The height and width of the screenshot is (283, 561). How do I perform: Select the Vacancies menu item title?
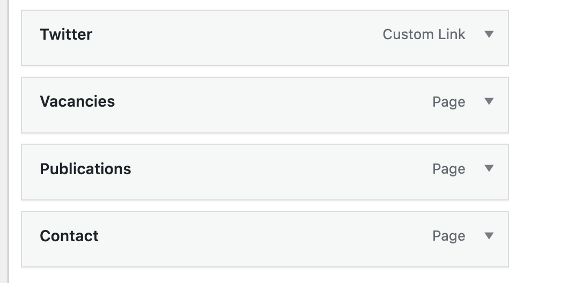click(77, 101)
